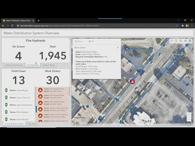Switch to the Service Connections tab
The image size is (195, 146).
tap(14, 65)
